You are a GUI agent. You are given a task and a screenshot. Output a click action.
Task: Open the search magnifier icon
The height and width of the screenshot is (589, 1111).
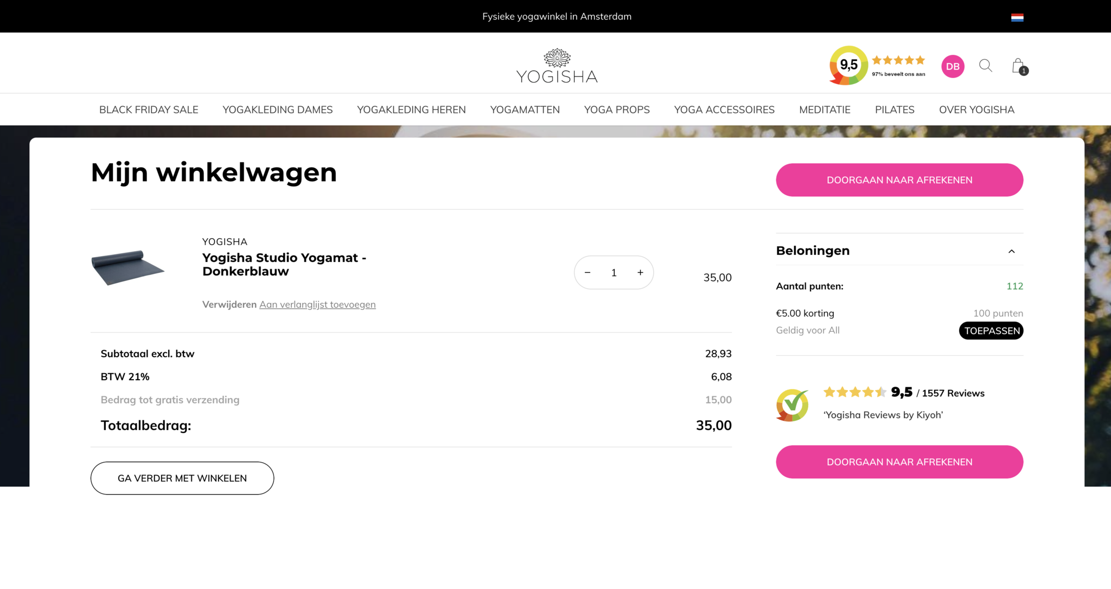pos(985,66)
